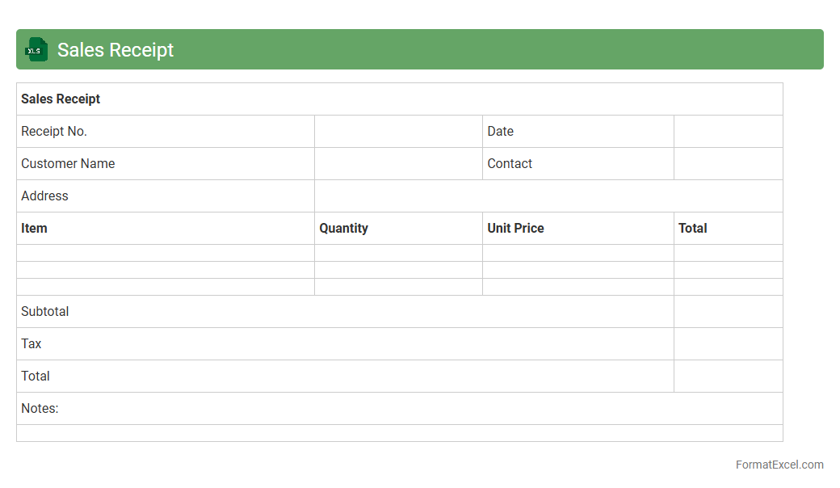Click the XLS file icon in header
This screenshot has height=488, width=840.
[36, 49]
